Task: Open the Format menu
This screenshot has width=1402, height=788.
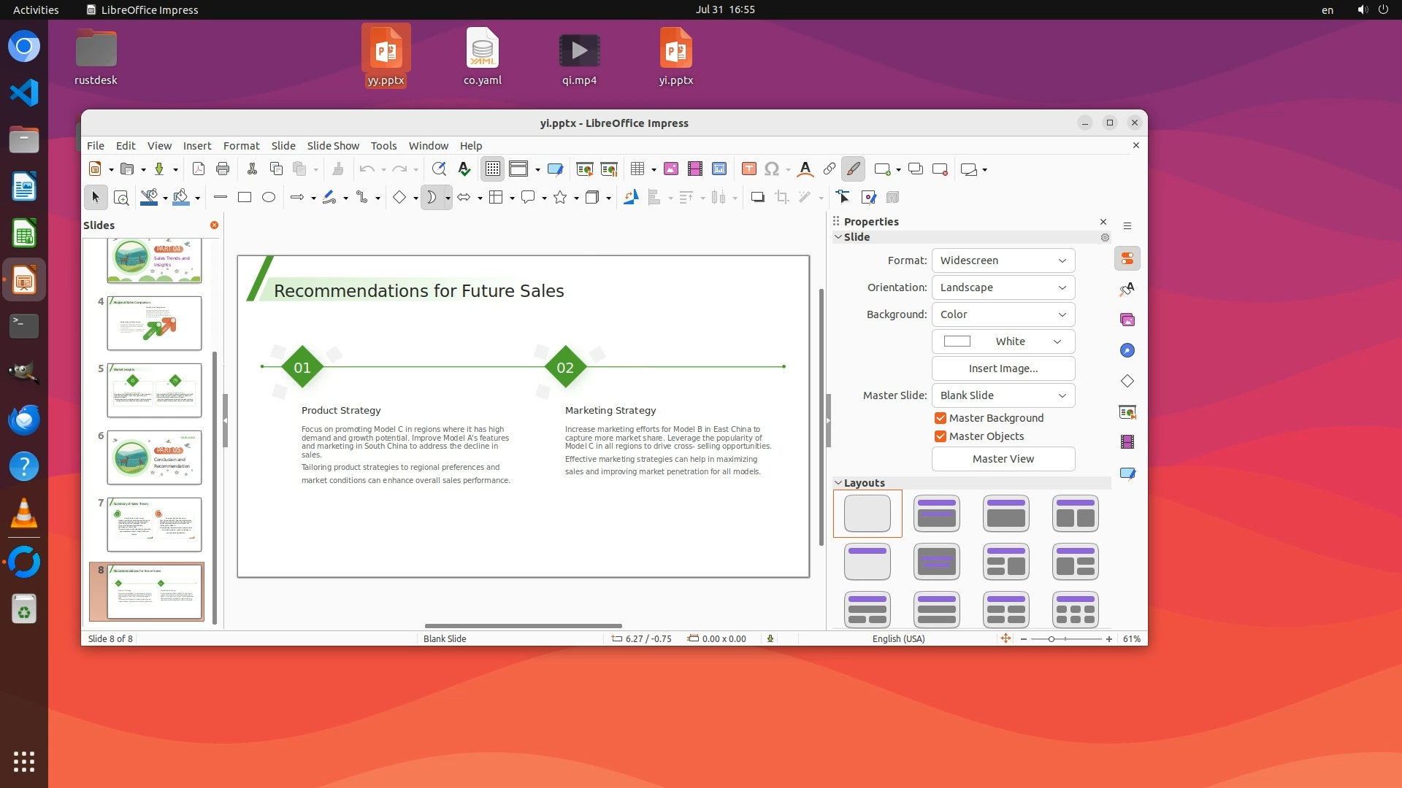Action: (x=241, y=146)
